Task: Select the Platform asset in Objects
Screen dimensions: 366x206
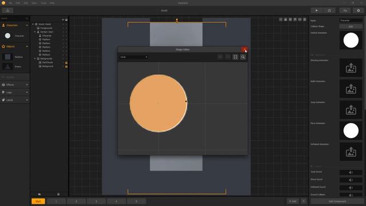Action: [x=7, y=57]
